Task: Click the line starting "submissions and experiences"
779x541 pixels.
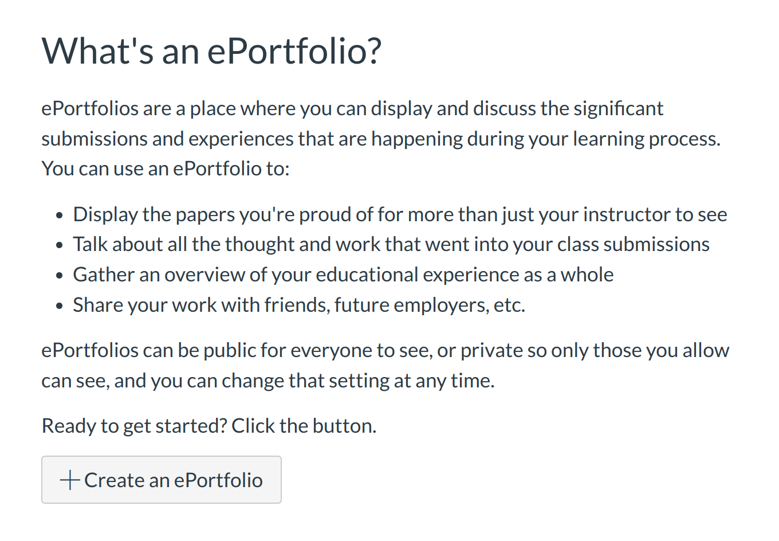Action: [x=380, y=139]
